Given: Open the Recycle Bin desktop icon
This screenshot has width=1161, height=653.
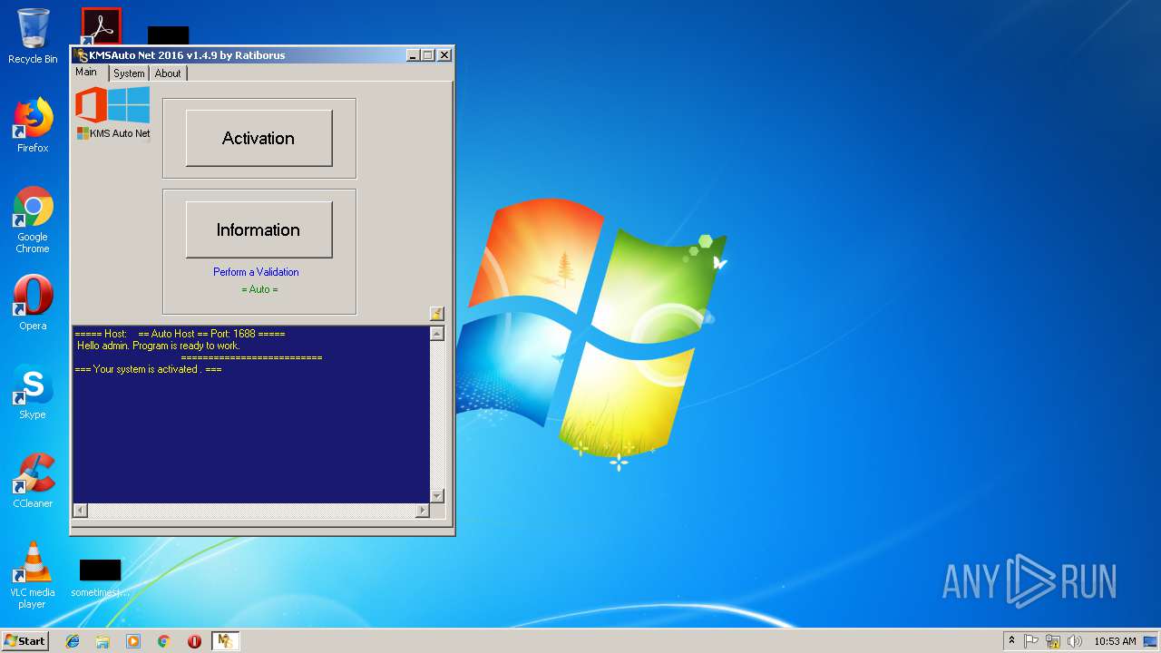Looking at the screenshot, I should coord(33,36).
